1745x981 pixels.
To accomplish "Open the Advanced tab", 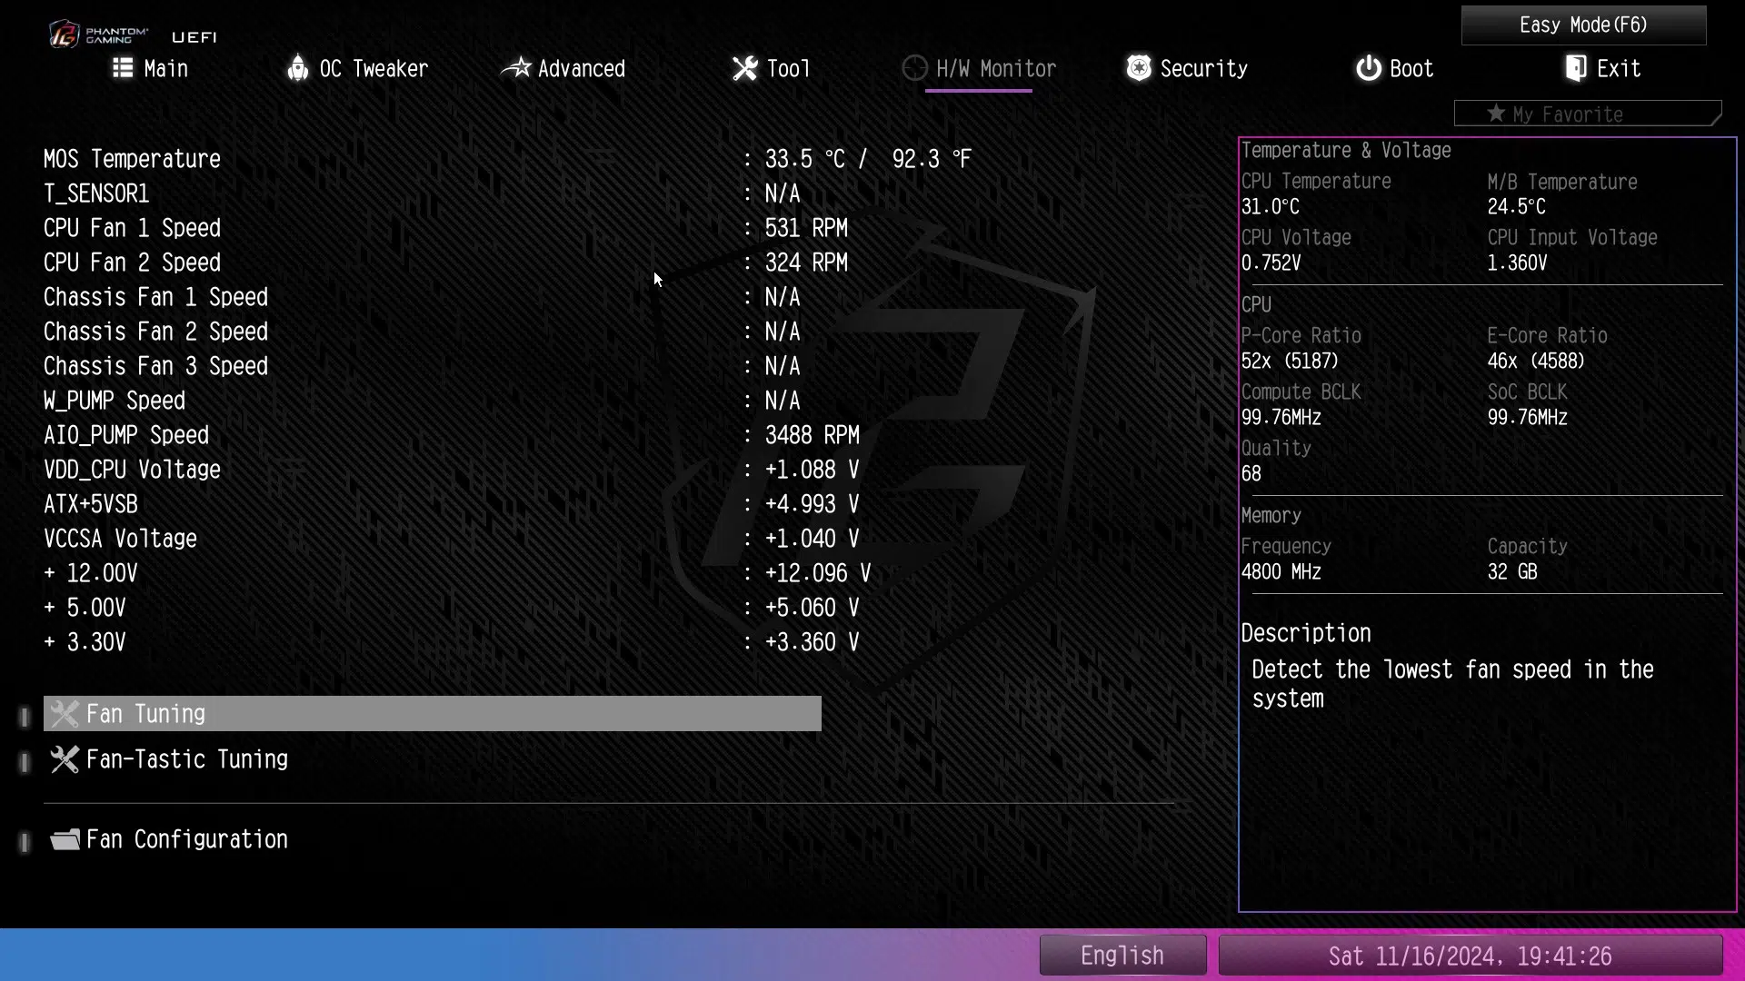I will tap(563, 68).
